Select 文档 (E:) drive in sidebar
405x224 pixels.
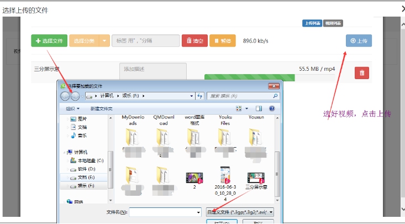pos(86,177)
